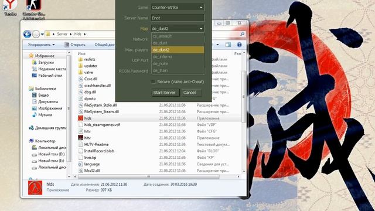This screenshot has width=375, height=211.
Task: Click the Открыть toolbar button
Action: [75, 45]
